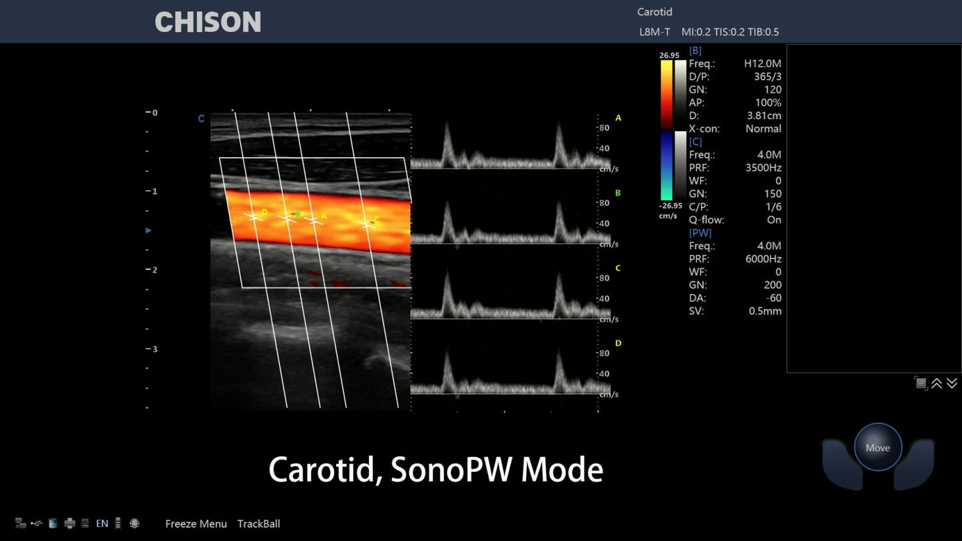Open the help manual icon
Screen dimensions: 962x541
134,524
